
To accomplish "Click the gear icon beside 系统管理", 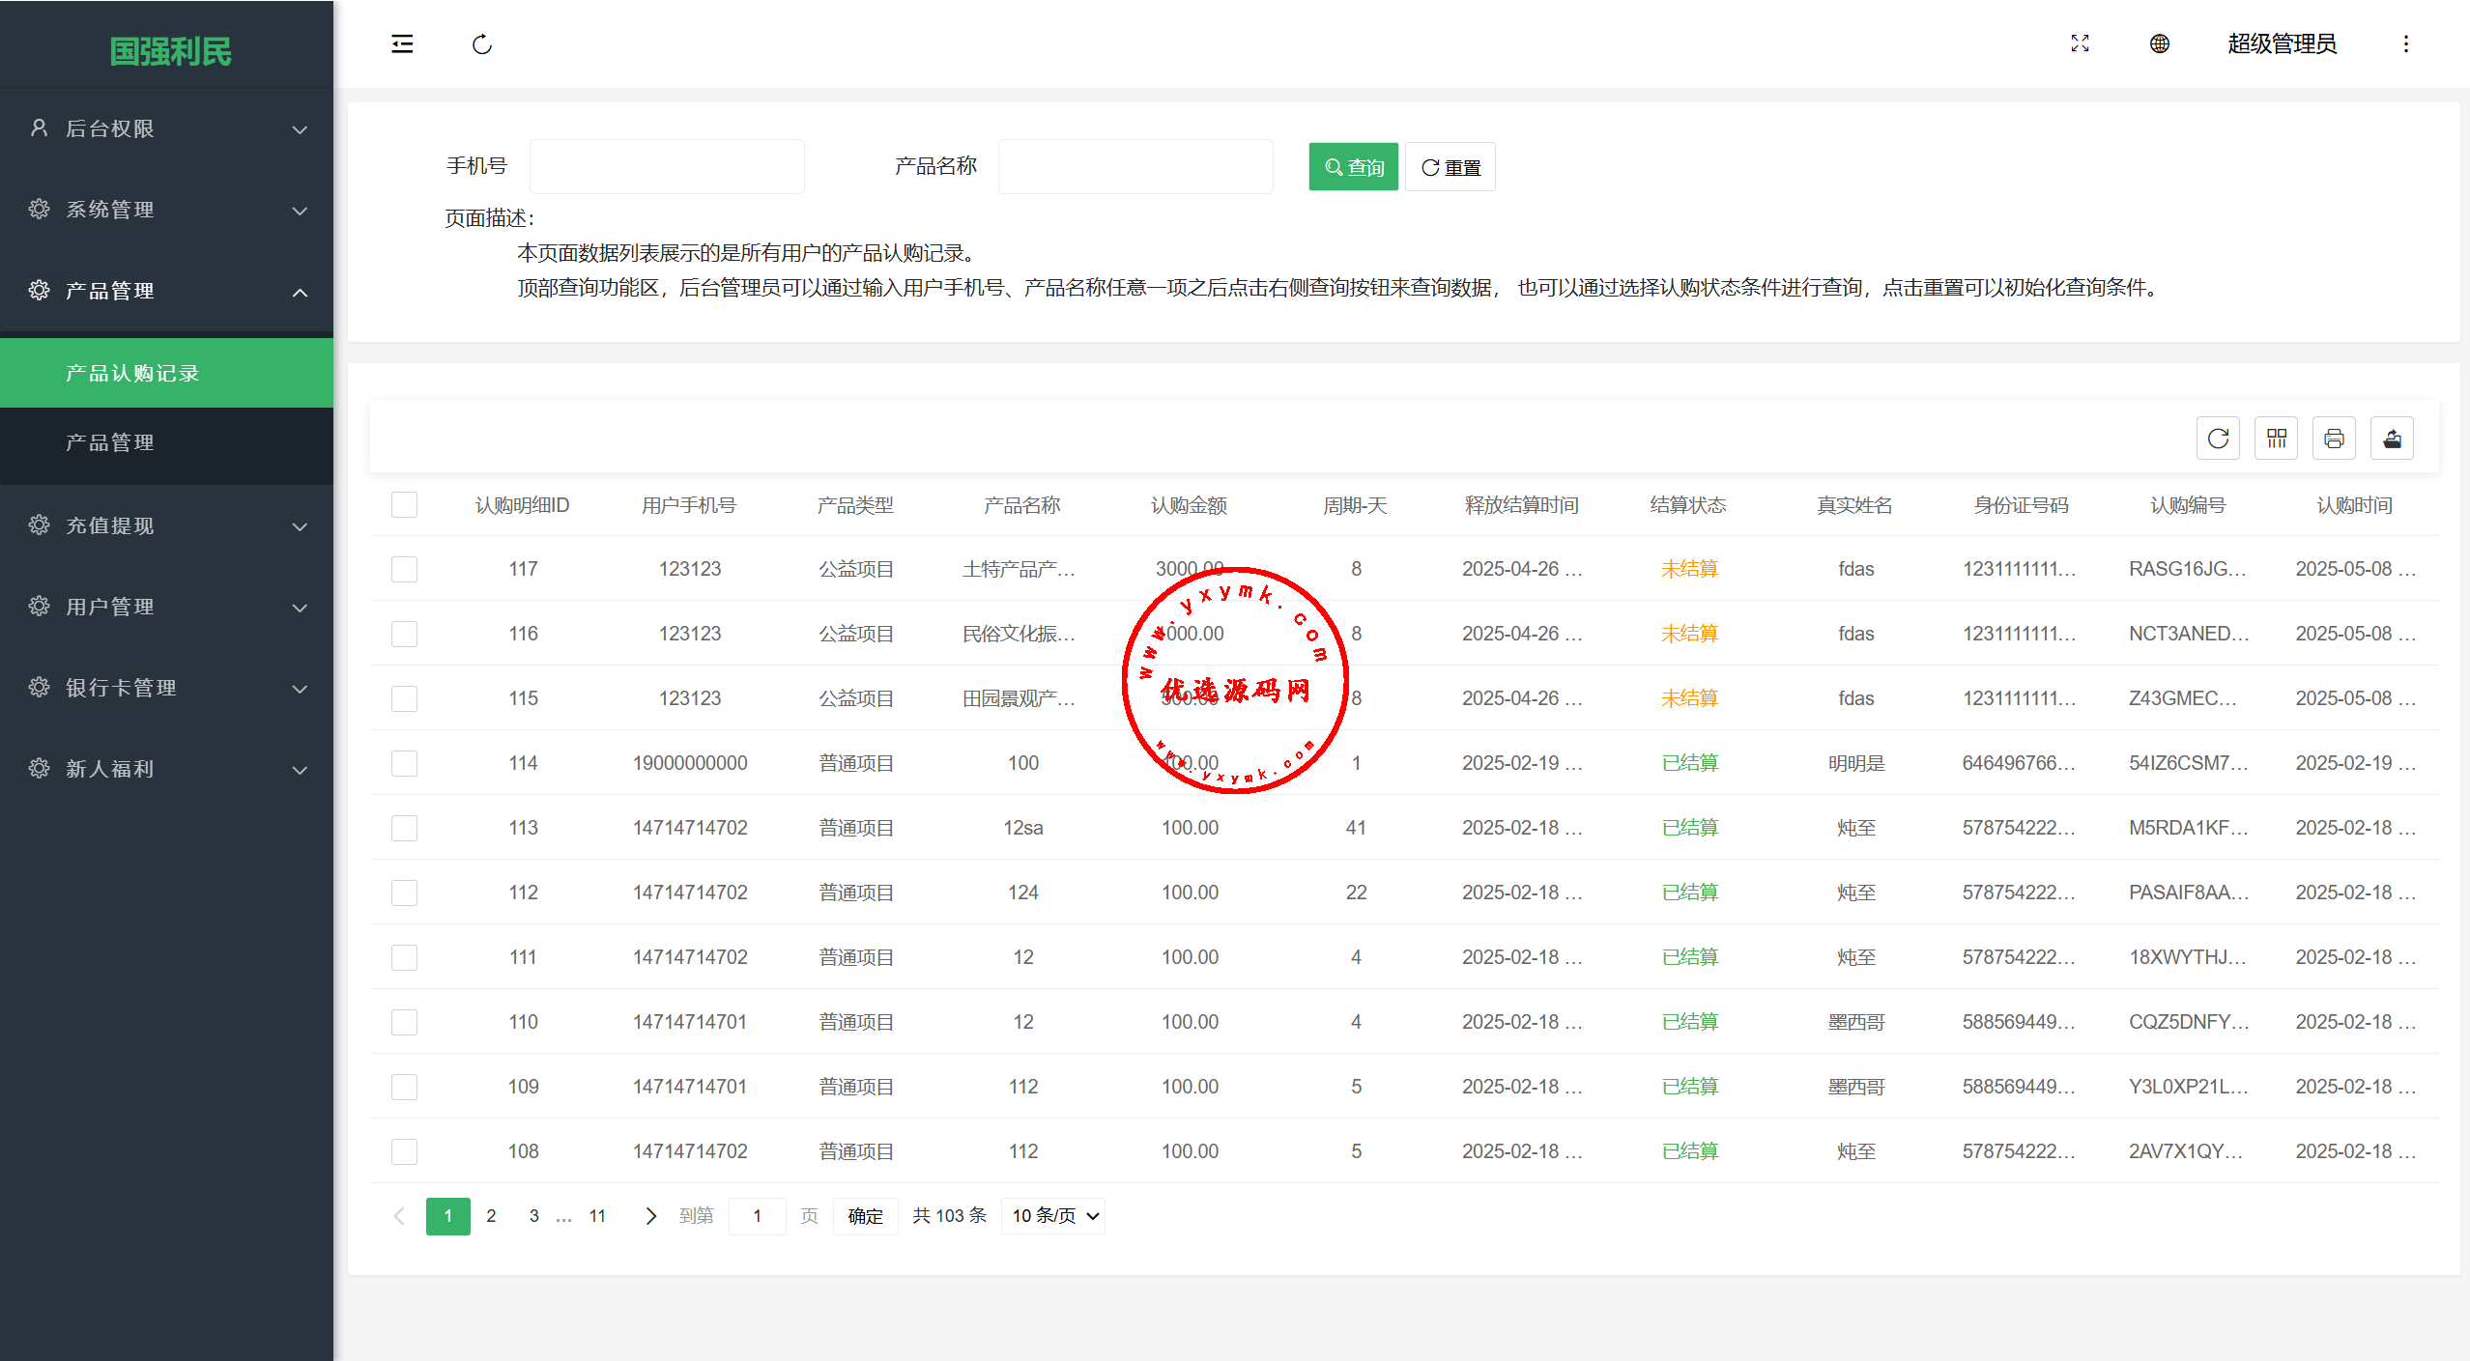I will point(39,210).
